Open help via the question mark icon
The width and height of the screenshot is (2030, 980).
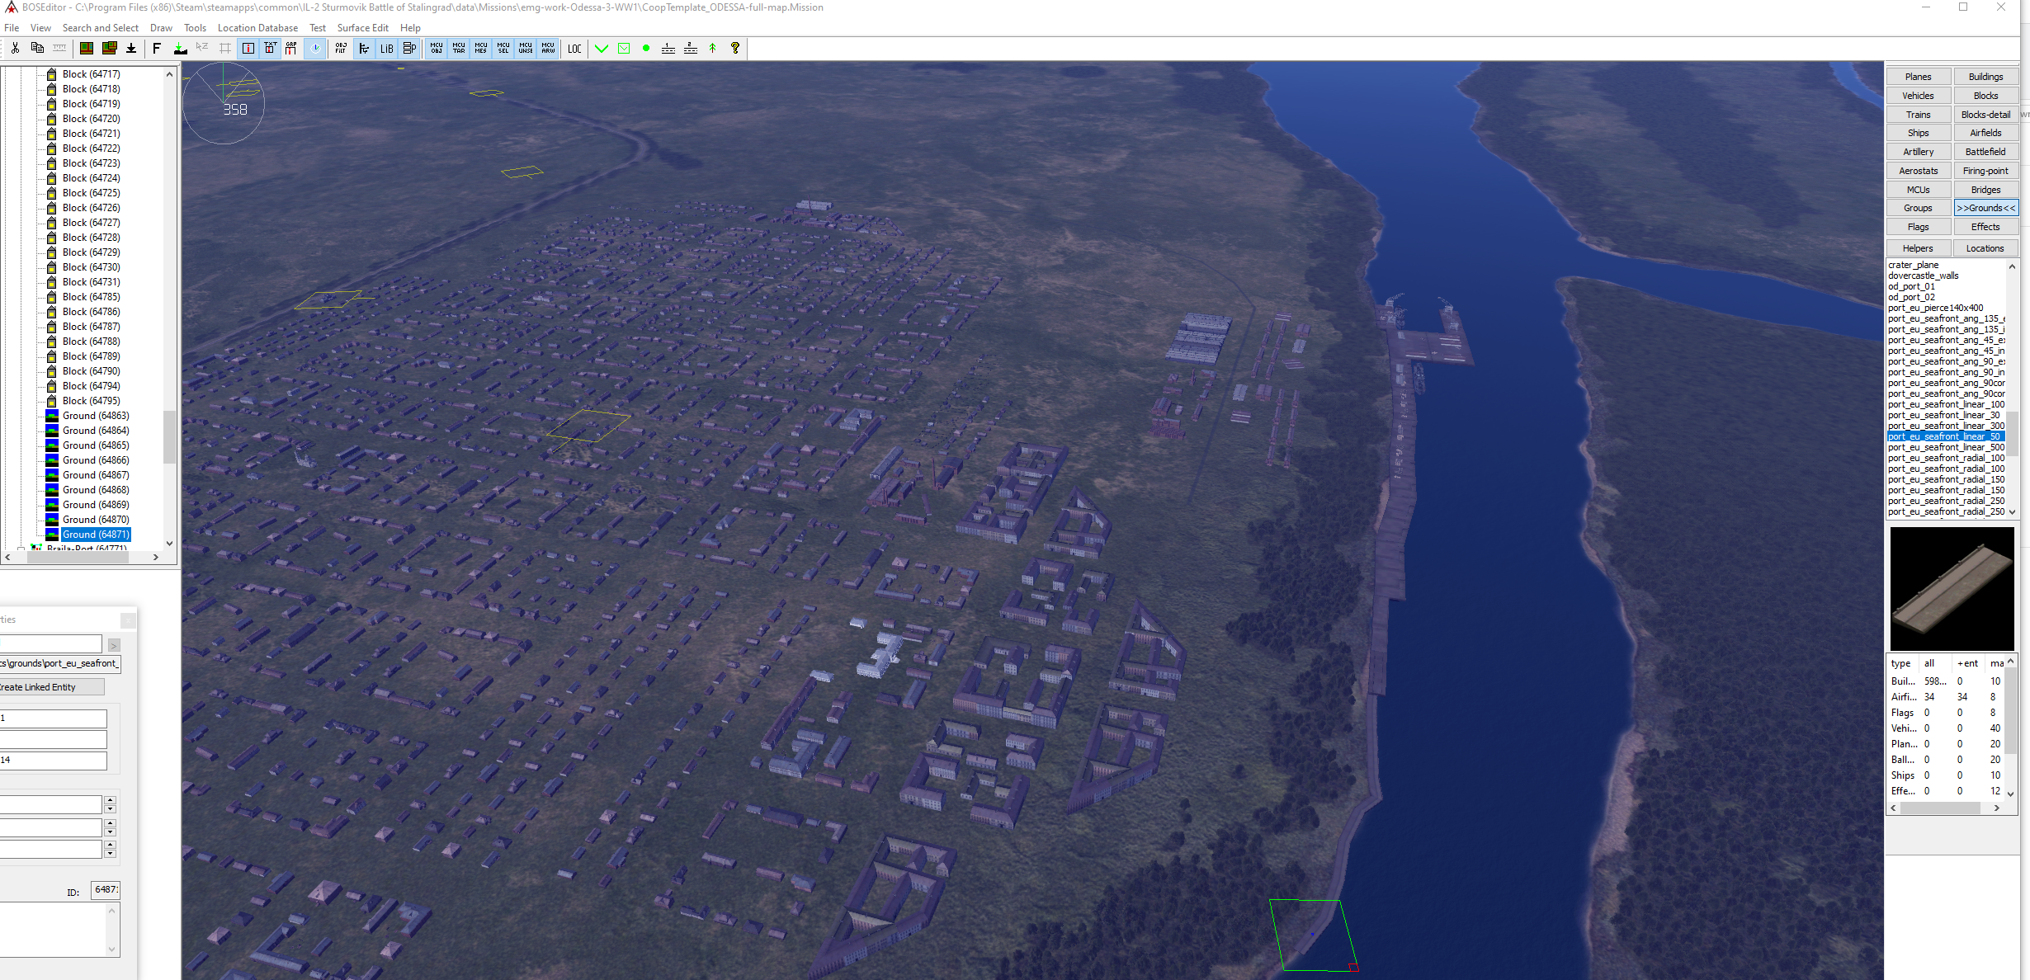point(734,48)
